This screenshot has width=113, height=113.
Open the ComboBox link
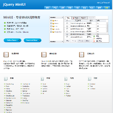click(26, 86)
